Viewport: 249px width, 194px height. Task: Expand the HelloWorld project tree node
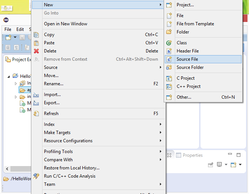[x=9, y=76]
